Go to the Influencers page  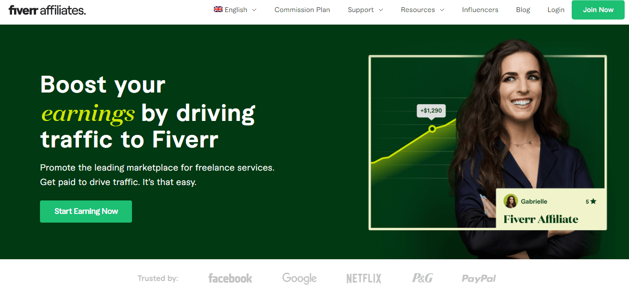point(480,10)
